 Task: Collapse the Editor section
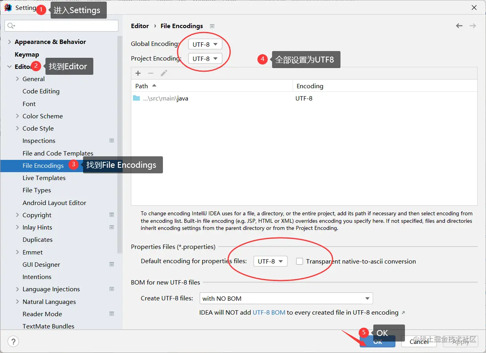[x=9, y=66]
